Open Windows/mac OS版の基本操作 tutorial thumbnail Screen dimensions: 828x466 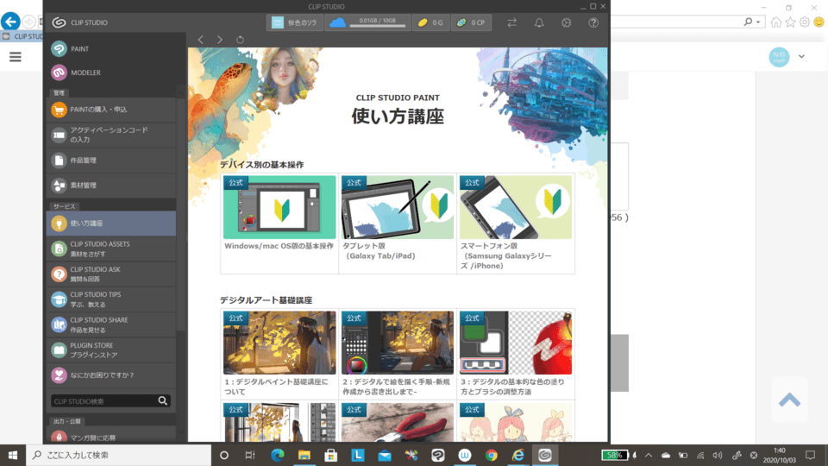(279, 207)
